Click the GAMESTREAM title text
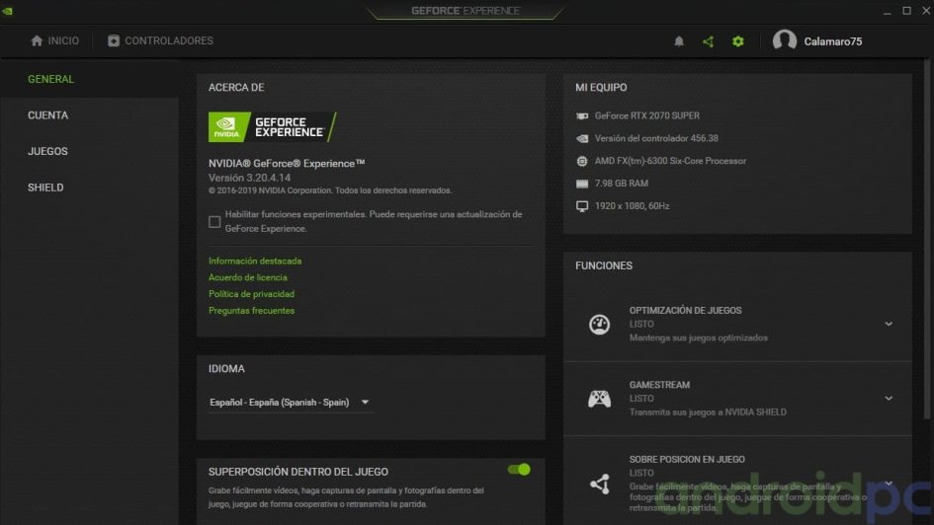 [x=659, y=385]
